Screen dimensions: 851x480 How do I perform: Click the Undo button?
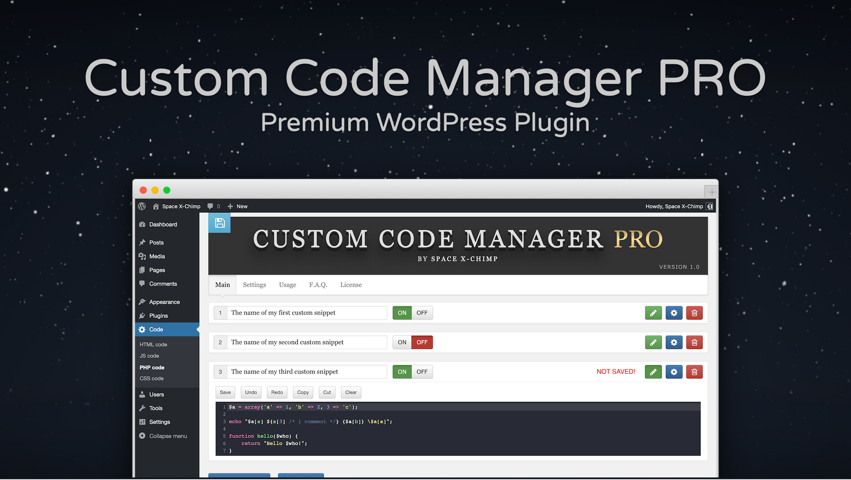(250, 392)
